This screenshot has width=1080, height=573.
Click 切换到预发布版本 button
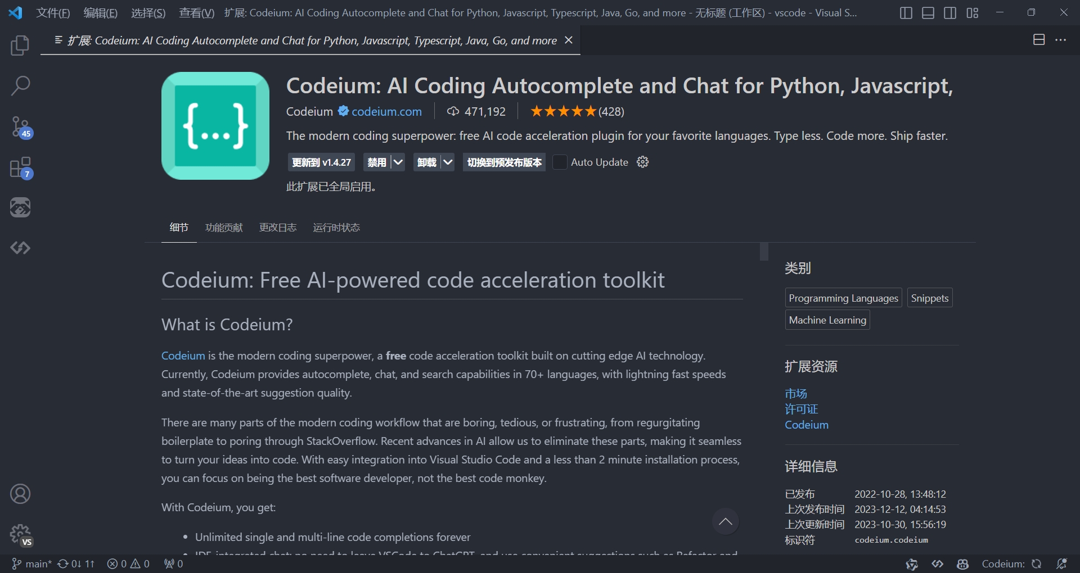[504, 162]
